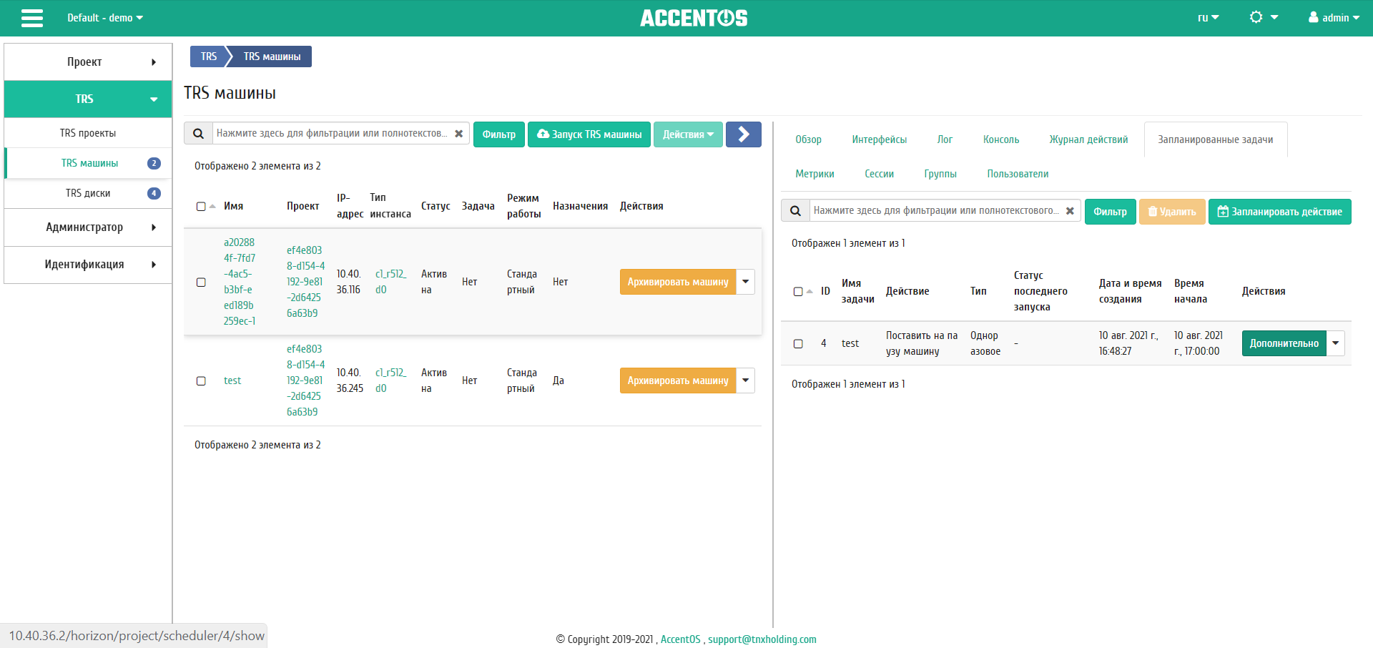This screenshot has height=648, width=1373.
Task: Switch to the Метрики tab
Action: [x=815, y=174]
